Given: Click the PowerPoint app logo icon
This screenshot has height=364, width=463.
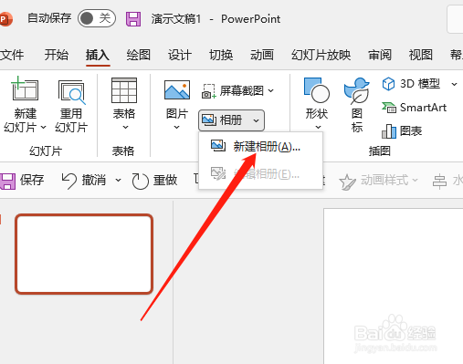Looking at the screenshot, I should click(5, 19).
